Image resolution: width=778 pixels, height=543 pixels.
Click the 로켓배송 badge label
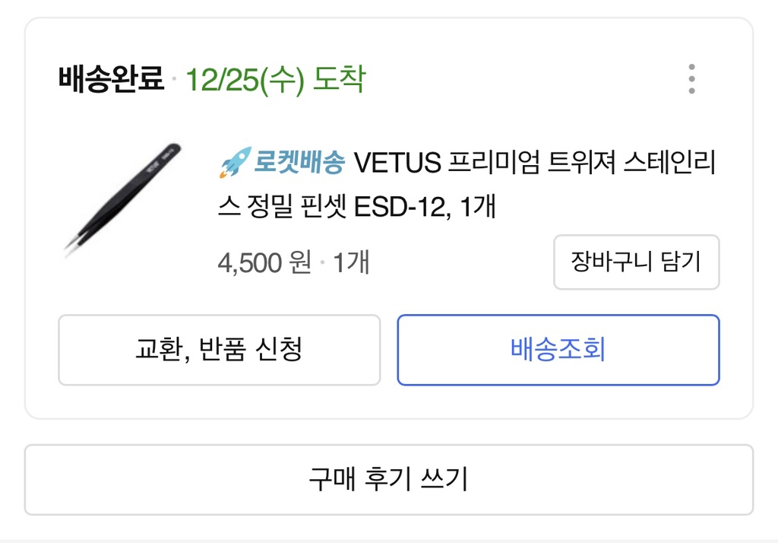[x=299, y=162]
